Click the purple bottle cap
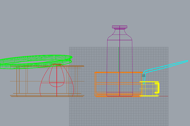This screenshot has width=190, height=126. click(120, 27)
